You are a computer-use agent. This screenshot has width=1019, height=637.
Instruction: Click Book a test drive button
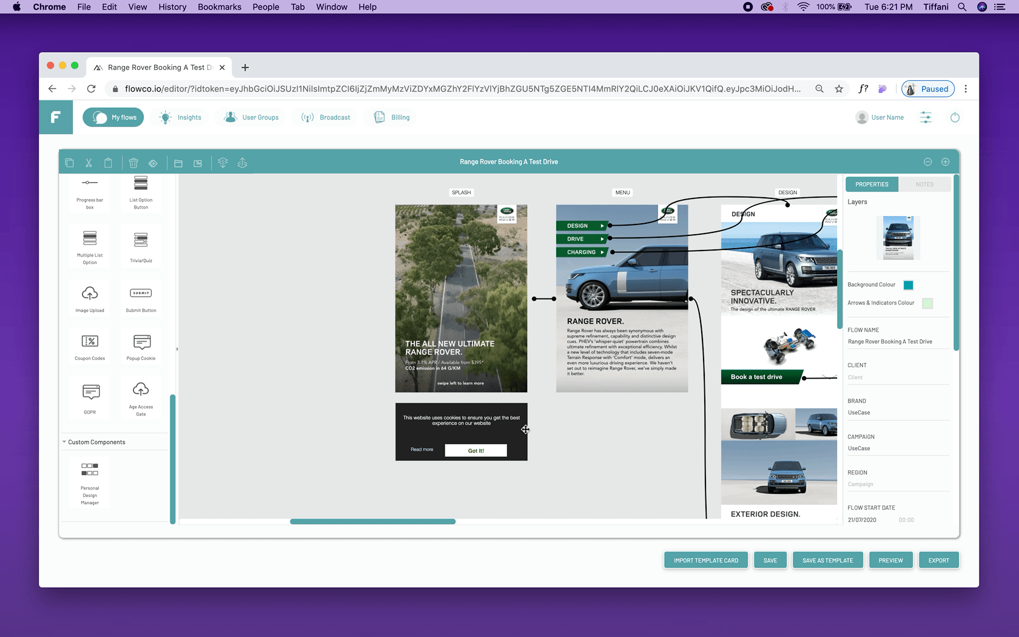[761, 377]
